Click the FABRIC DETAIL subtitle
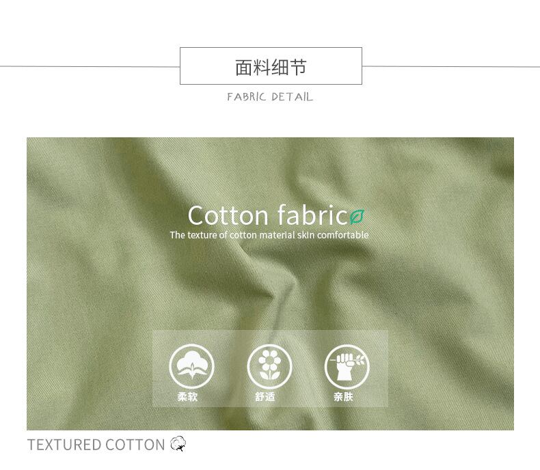Viewport: 540px width, 470px height. pos(270,97)
